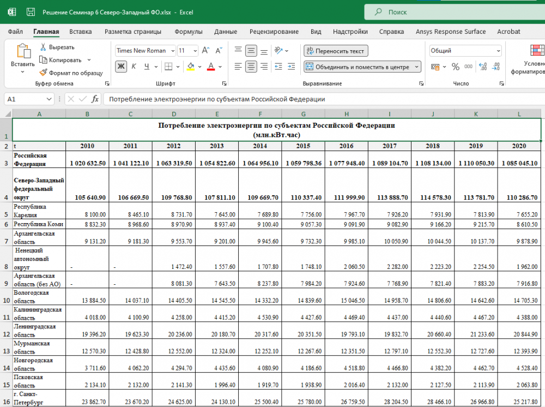The height and width of the screenshot is (407, 545).
Task: Click Объединить и поместить в центре button
Action: (x=357, y=67)
